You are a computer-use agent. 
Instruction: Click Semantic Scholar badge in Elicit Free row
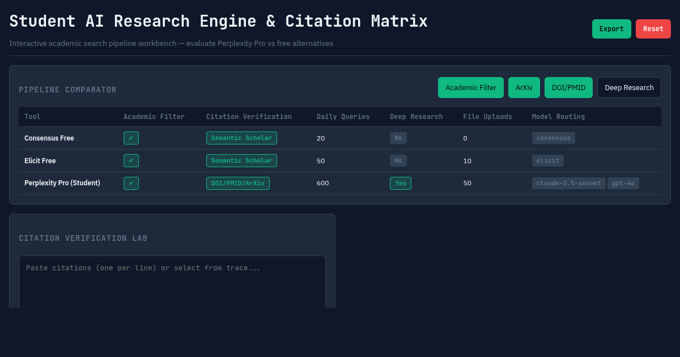[x=241, y=160]
